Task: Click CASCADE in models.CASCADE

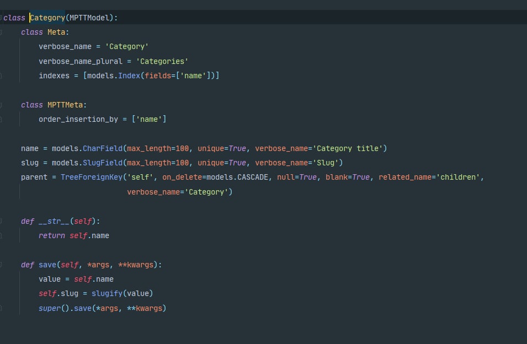Action: [252, 178]
